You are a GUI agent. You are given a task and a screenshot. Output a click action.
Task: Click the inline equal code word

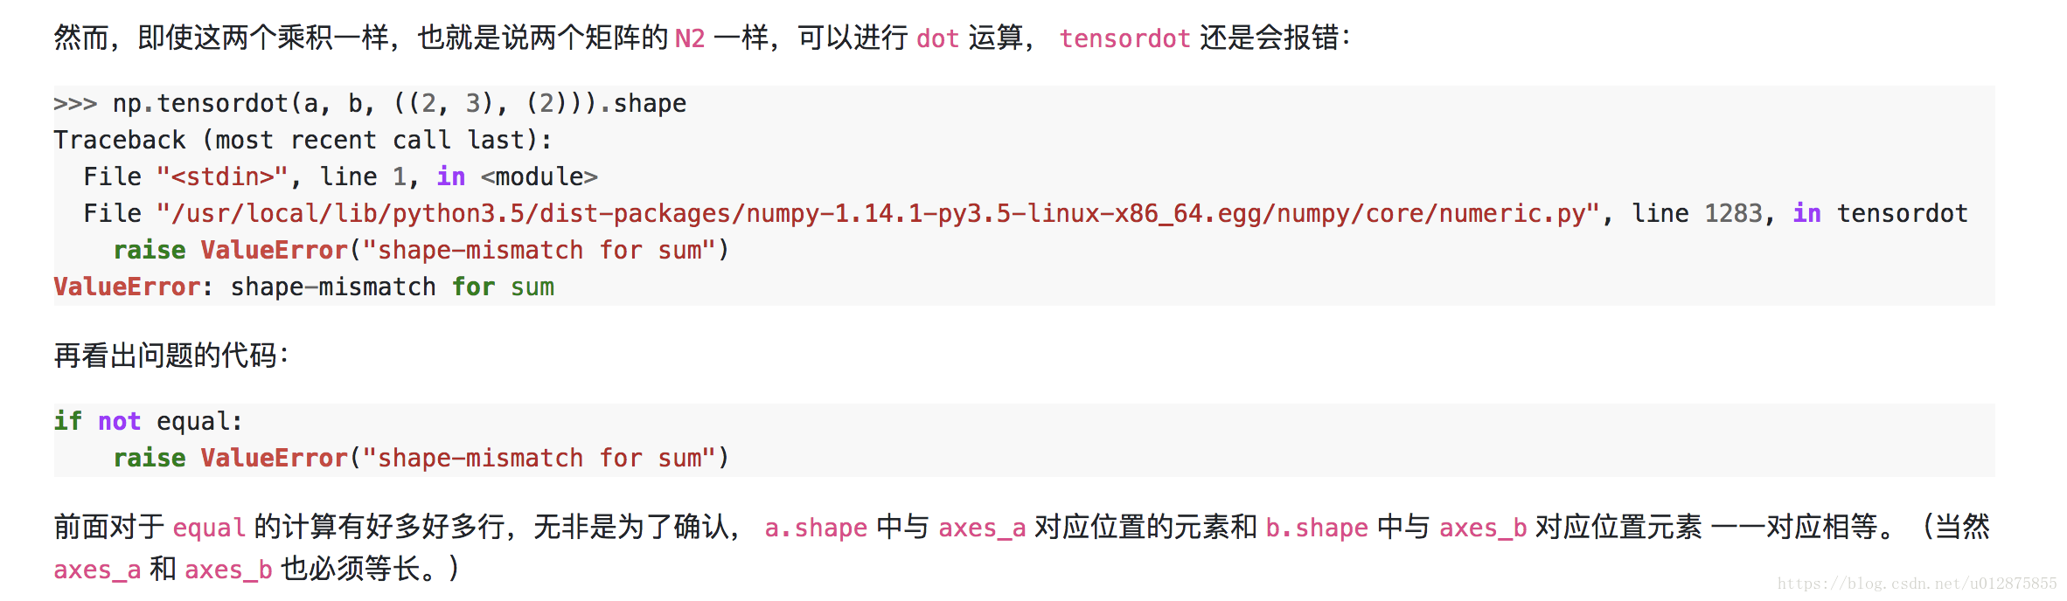click(x=209, y=528)
